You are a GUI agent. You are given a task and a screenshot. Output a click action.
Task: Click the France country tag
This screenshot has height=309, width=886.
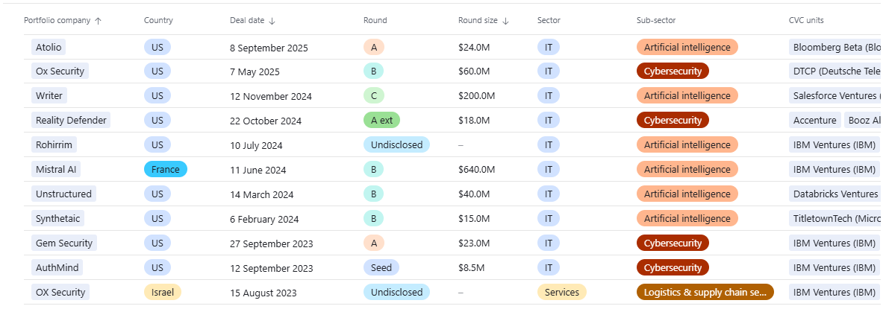tap(165, 170)
